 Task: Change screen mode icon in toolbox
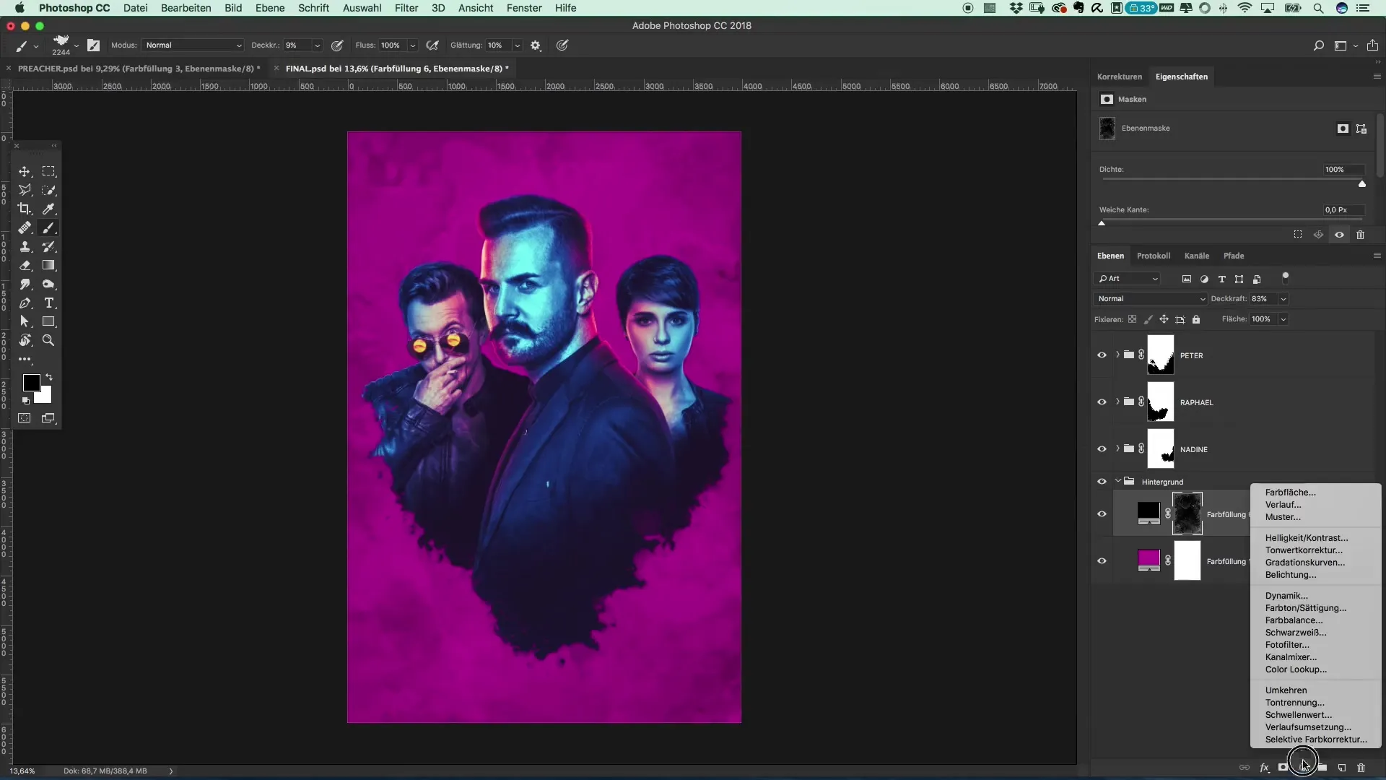click(x=48, y=418)
